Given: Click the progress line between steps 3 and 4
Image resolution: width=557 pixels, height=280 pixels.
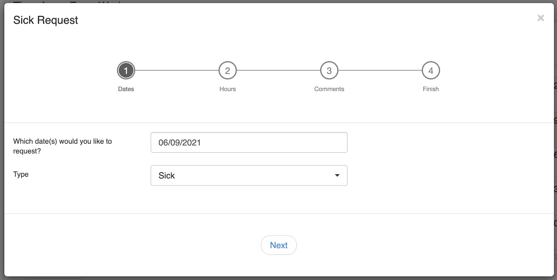Looking at the screenshot, I should coord(380,71).
